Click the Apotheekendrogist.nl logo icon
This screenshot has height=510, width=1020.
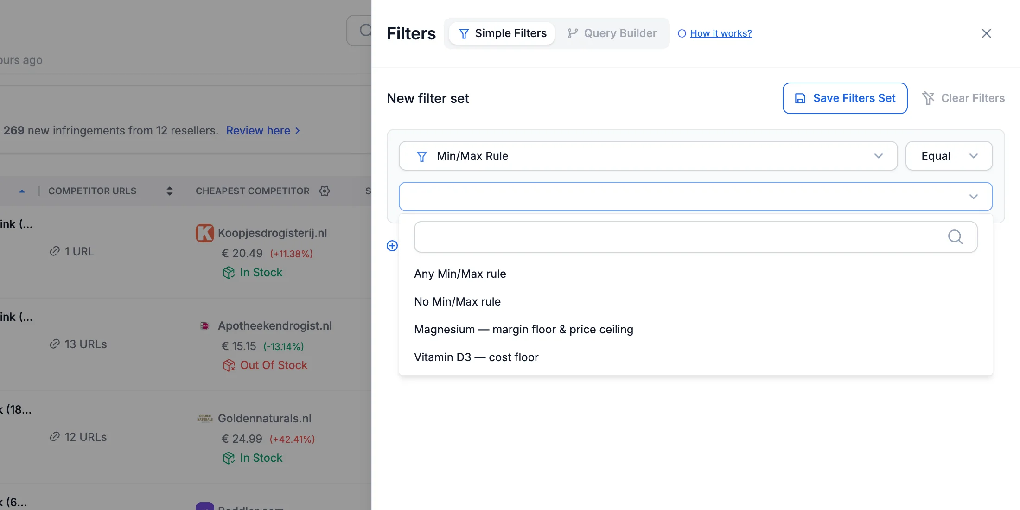(205, 326)
